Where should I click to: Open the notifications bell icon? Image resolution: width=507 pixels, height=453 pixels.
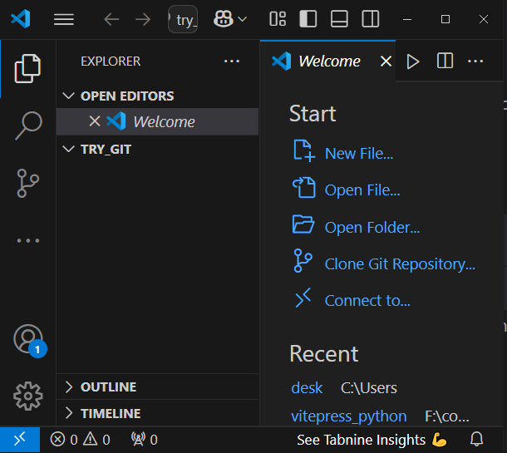[x=477, y=439]
